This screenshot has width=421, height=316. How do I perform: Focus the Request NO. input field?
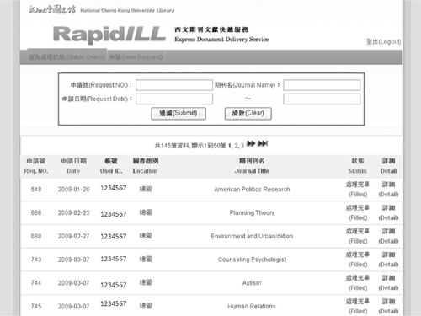point(174,85)
